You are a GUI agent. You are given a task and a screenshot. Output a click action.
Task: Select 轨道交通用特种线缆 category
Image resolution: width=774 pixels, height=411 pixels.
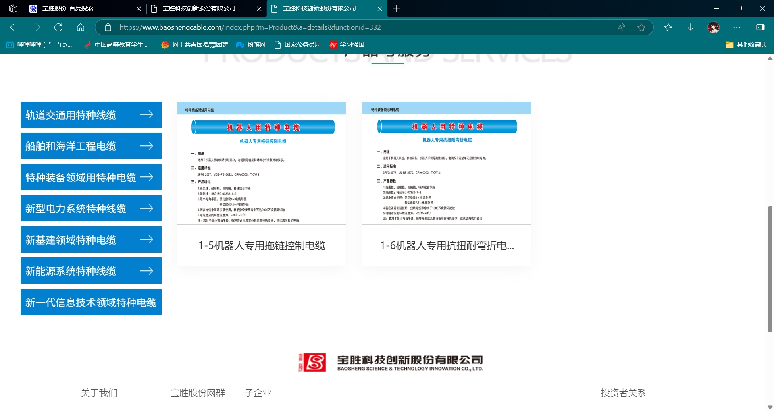(x=91, y=115)
